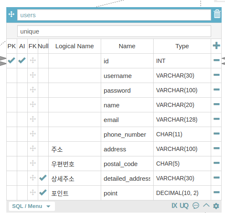The width and height of the screenshot is (225, 213).
Task: Remove the name column row
Action: (216, 104)
